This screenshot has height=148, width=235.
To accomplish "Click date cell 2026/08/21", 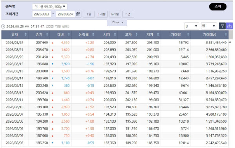I will pos(14,50).
